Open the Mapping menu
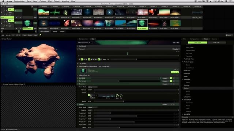This screenshot has width=234, height=131. 65,1
